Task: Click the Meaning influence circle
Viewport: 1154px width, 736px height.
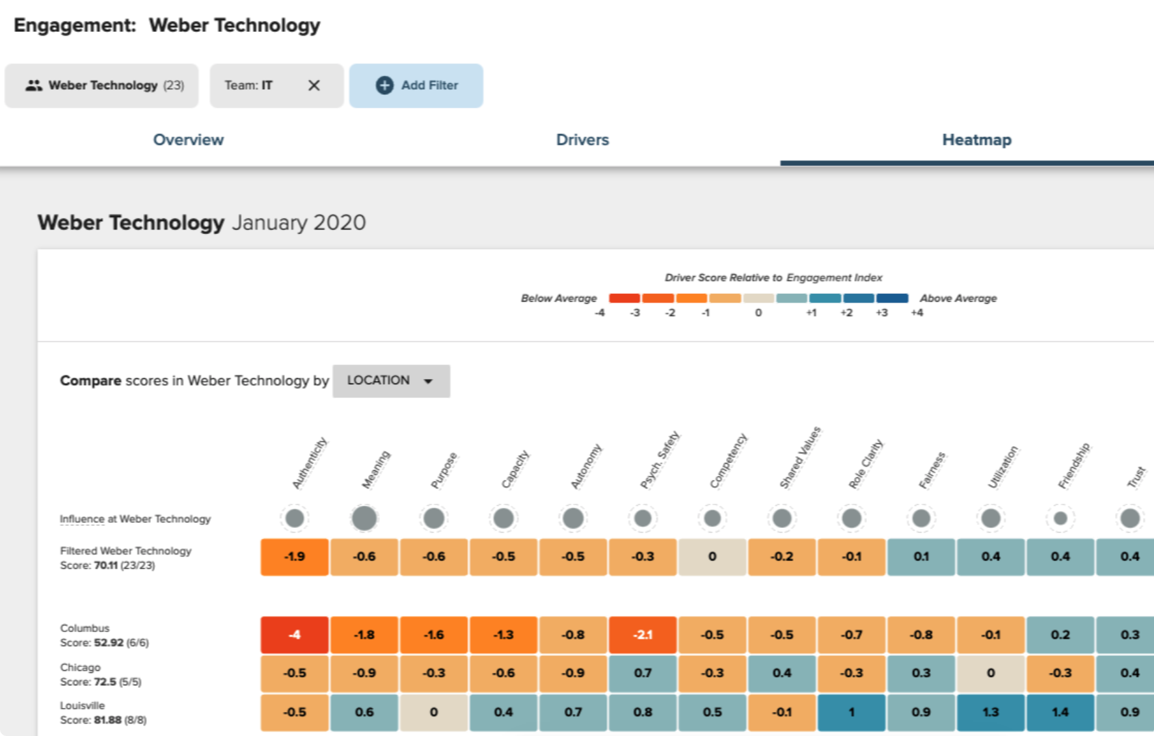Action: 364,518
